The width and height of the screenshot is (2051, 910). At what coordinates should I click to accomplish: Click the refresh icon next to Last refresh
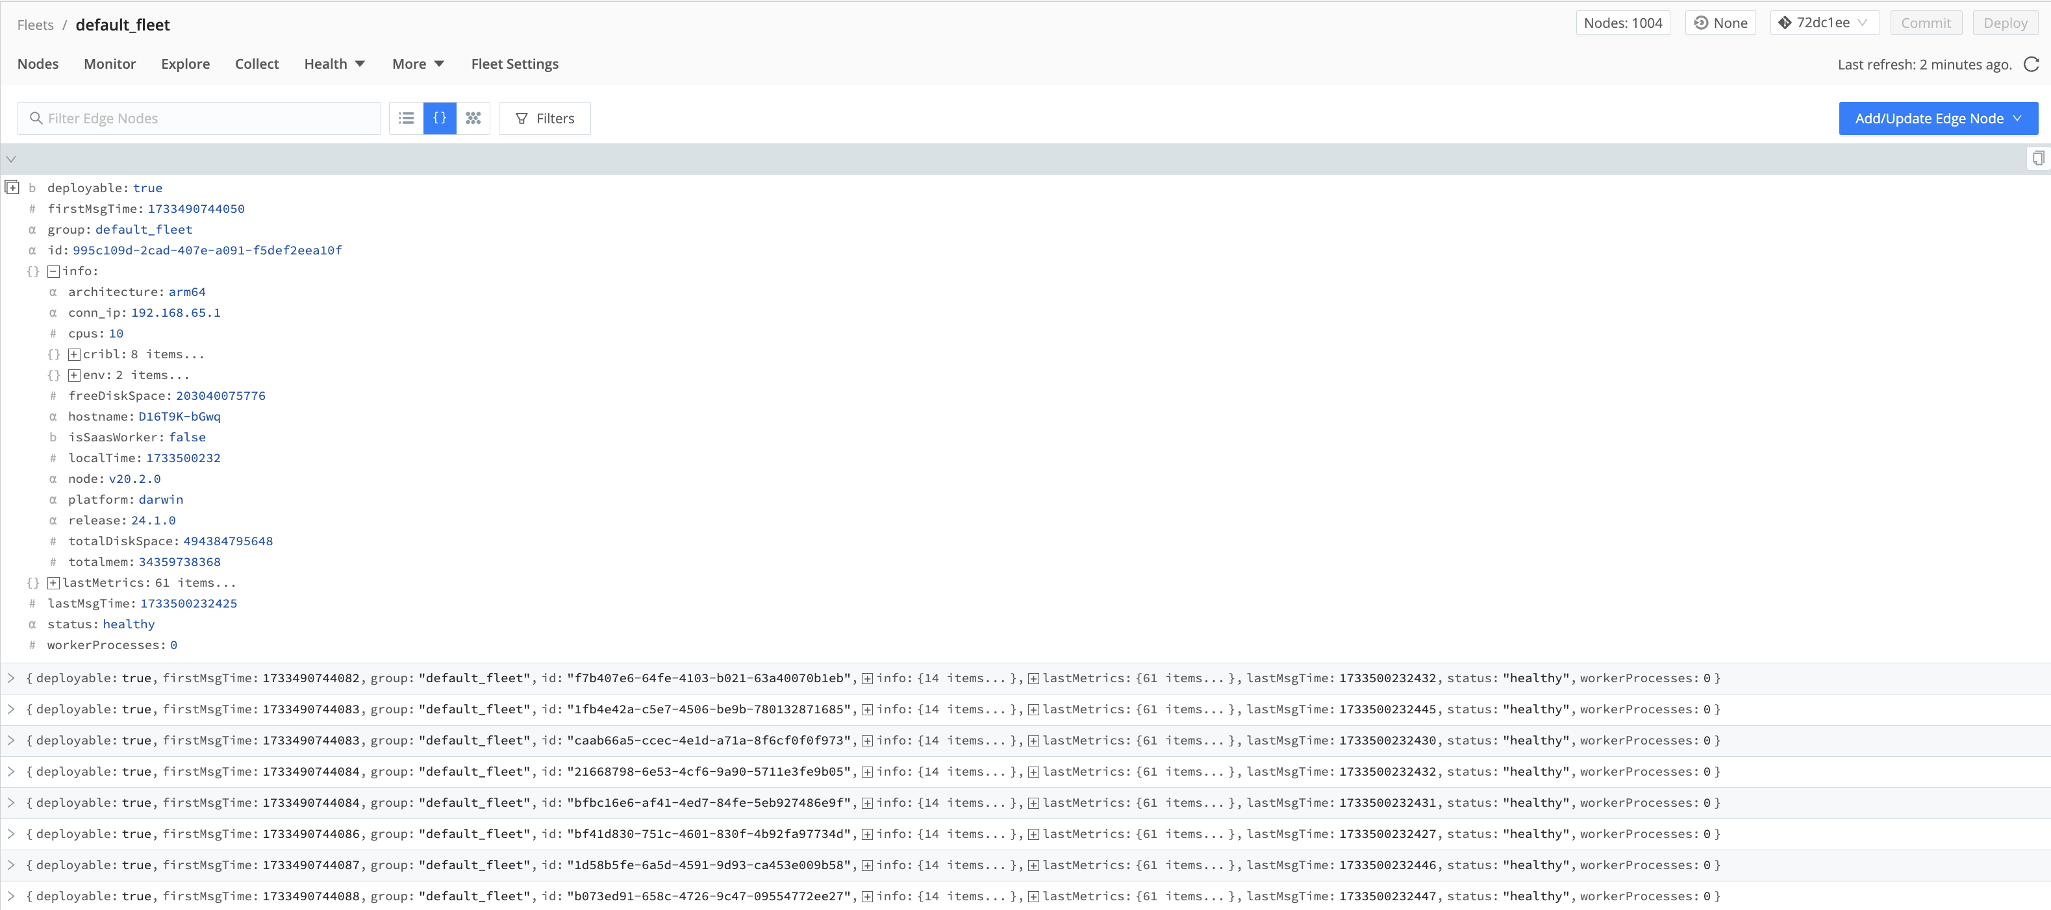click(2032, 64)
